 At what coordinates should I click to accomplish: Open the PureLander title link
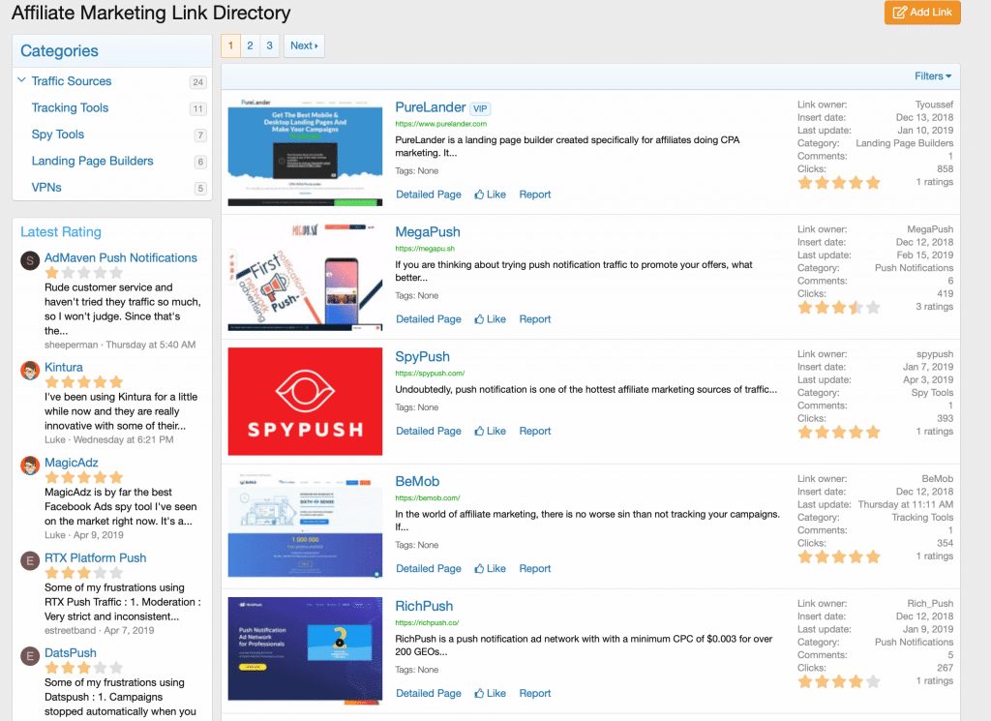click(431, 107)
